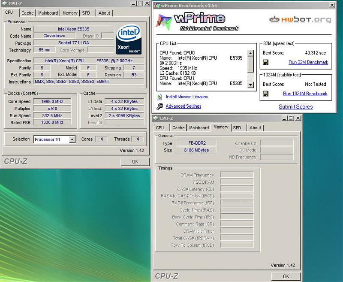343x282 pixels.
Task: Click the Threads count field
Action: (138, 139)
